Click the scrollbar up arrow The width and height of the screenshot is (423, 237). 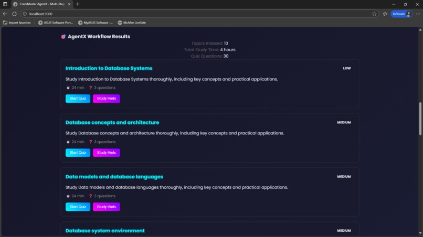pos(420,30)
